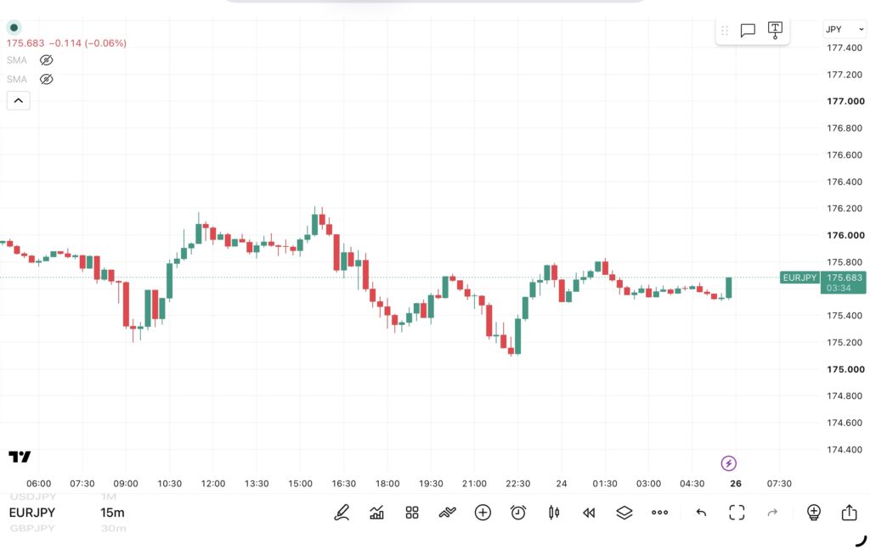Start bar replay with rewind icon
Screen dimensions: 870x550
click(590, 513)
